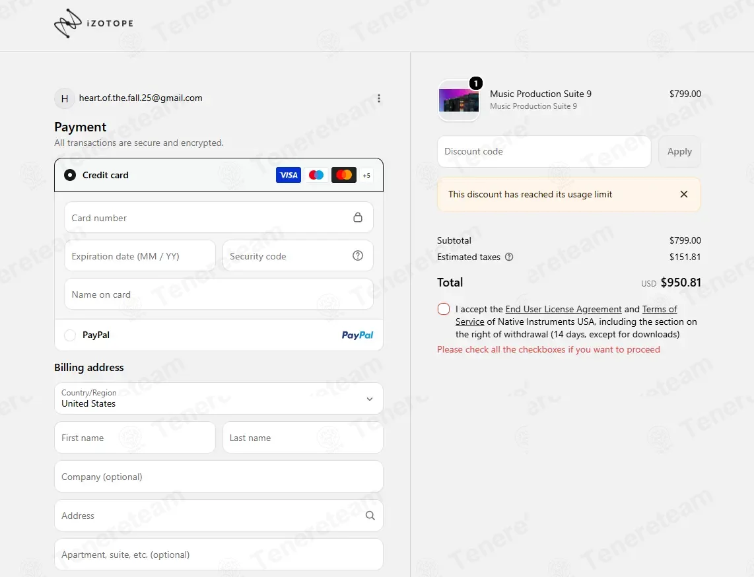Viewport: 754px width, 577px height.
Task: Click the lock icon in Card number
Action: 358,217
